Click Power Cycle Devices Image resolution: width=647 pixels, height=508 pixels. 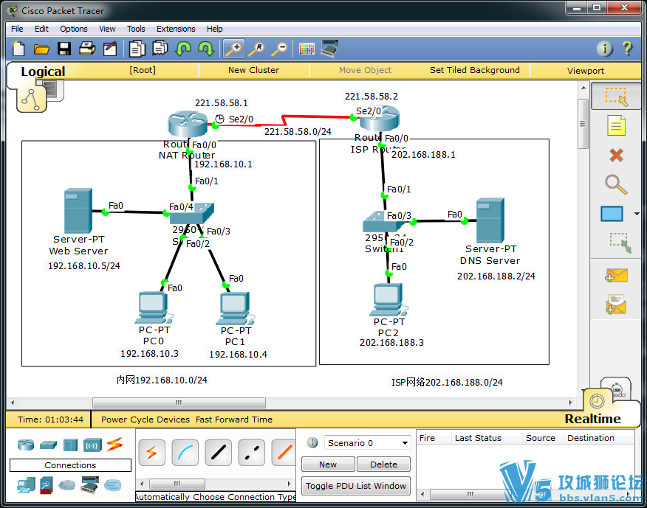click(146, 420)
